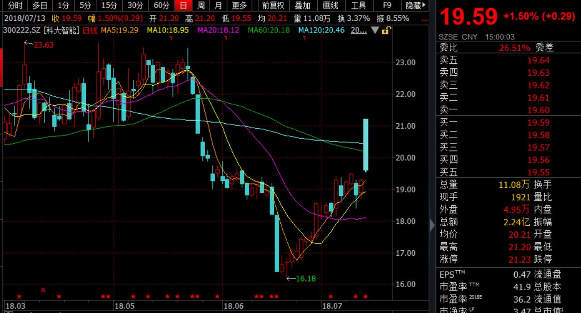Click the red marker at far left edge
The width and height of the screenshot is (581, 313).
tap(1, 66)
